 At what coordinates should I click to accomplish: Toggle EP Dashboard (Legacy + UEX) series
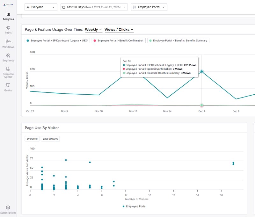click(x=57, y=41)
